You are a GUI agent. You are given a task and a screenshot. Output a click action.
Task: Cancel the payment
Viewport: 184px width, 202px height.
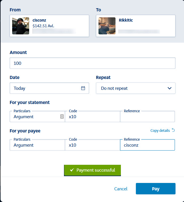coord(121,189)
